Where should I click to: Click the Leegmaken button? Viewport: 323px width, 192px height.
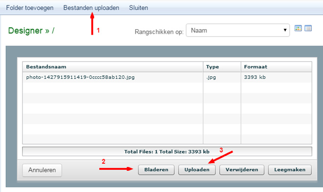click(x=290, y=170)
